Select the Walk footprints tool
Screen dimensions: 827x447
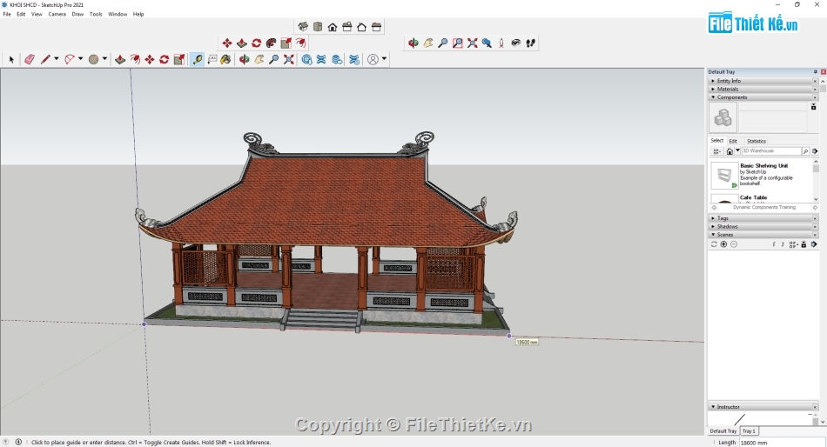(x=531, y=43)
